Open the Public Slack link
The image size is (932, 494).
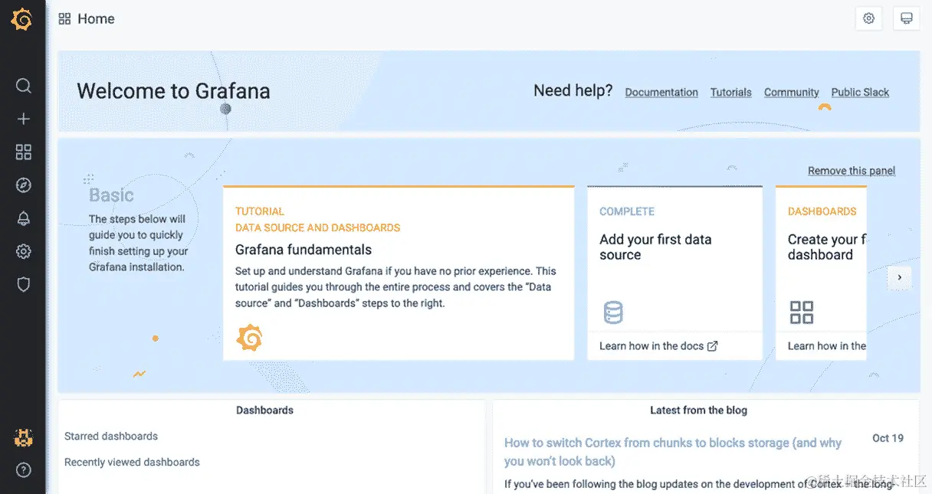860,92
